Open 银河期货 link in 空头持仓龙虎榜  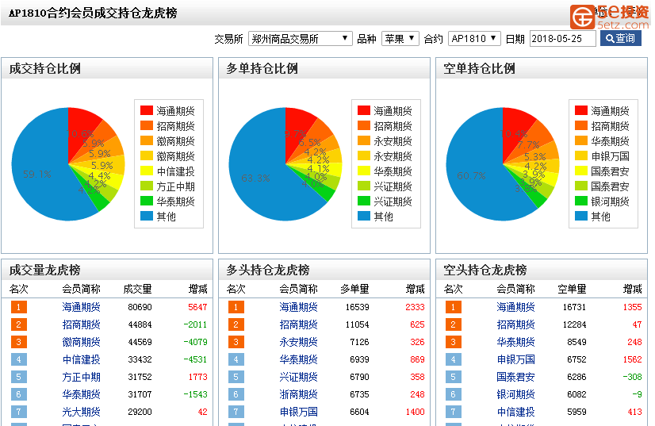click(x=516, y=394)
